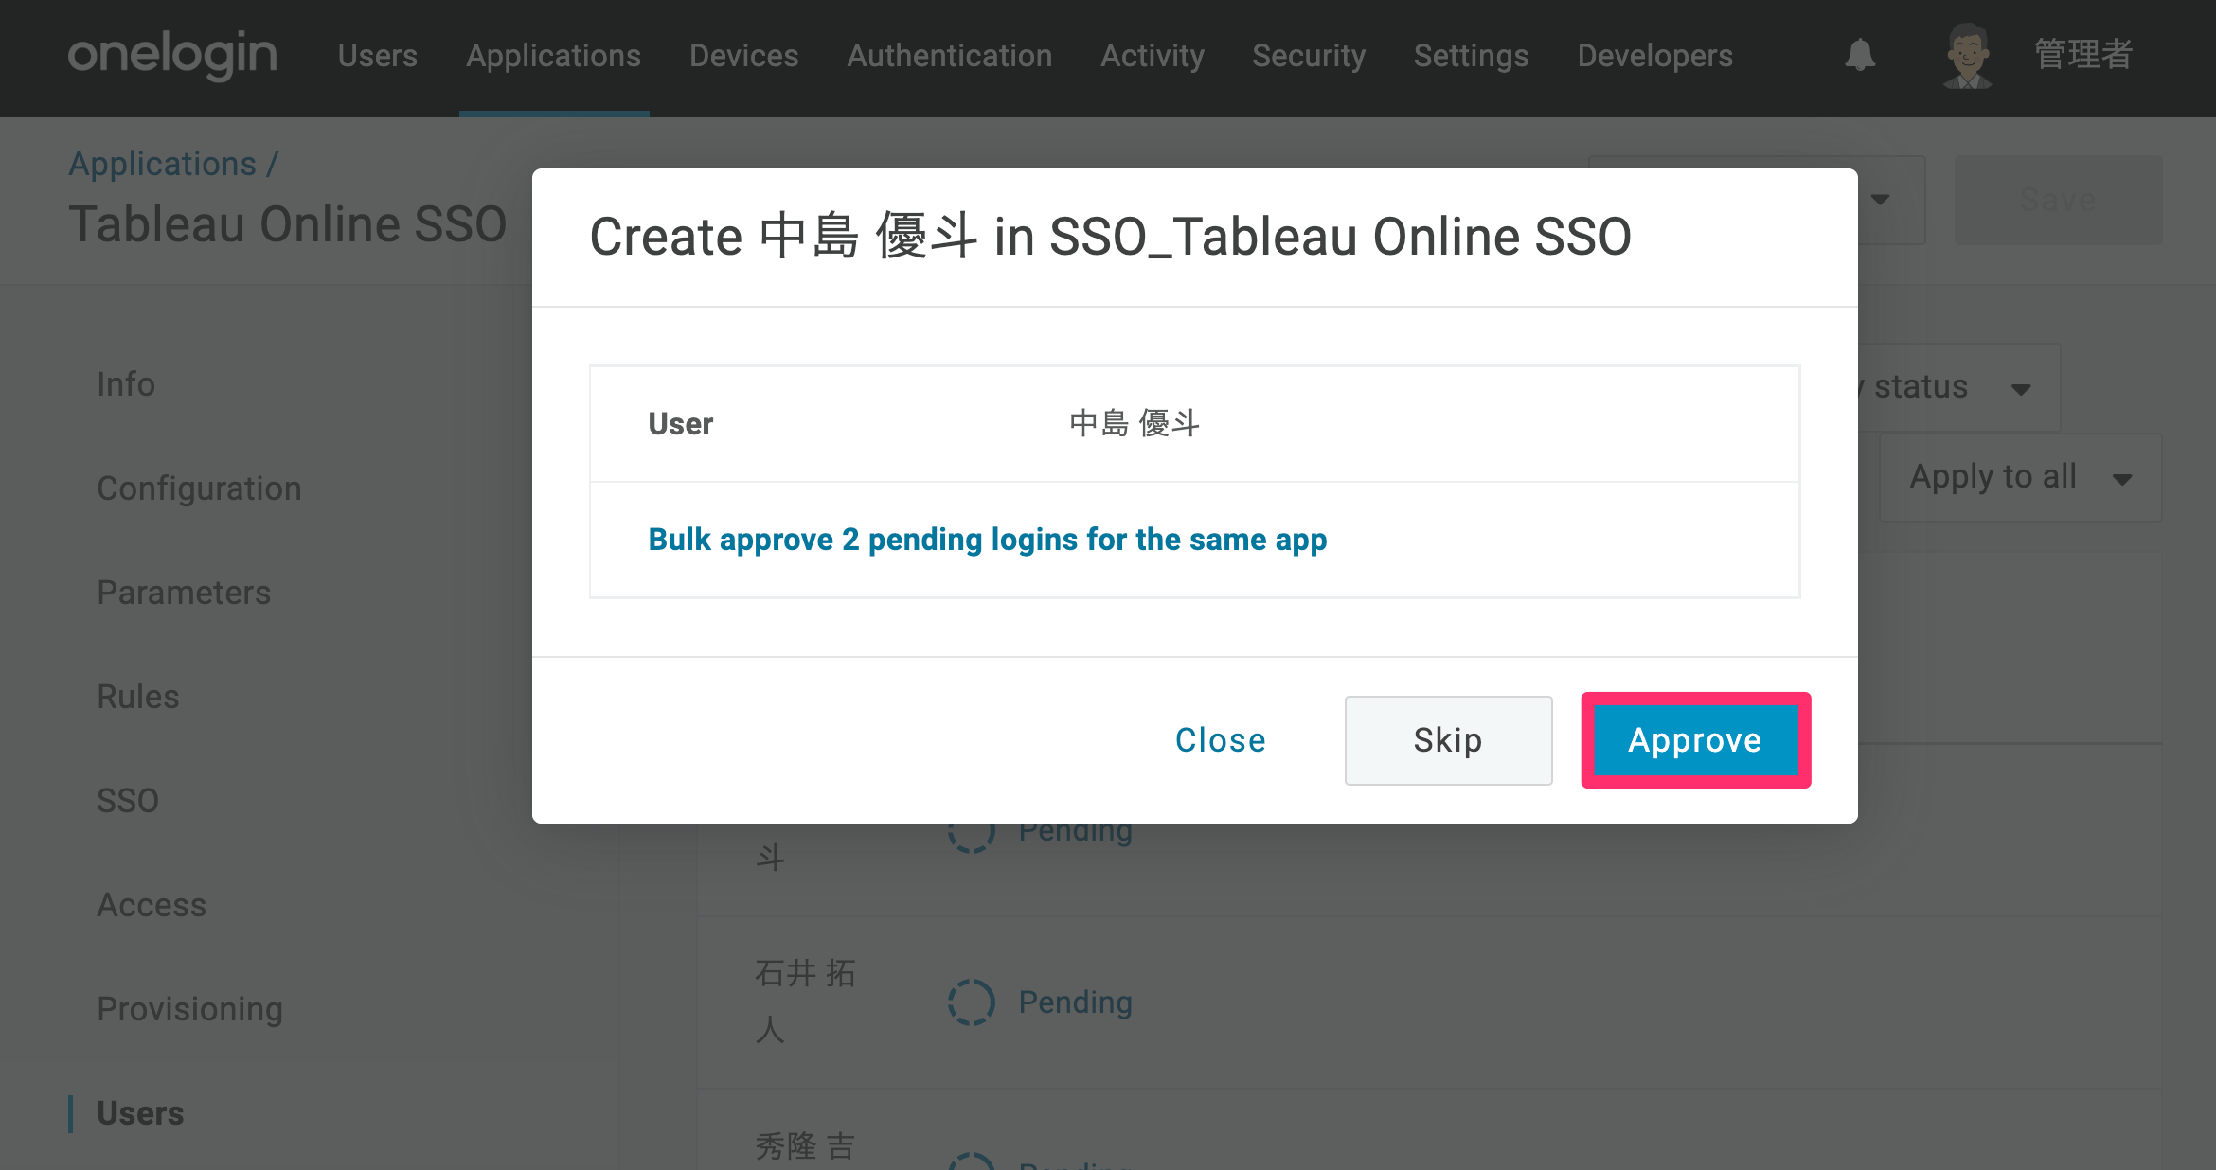Approve the user creation request

click(1695, 740)
